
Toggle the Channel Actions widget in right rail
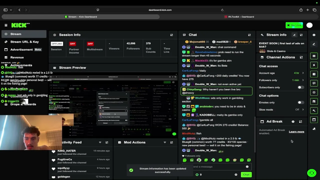[x=314, y=101]
